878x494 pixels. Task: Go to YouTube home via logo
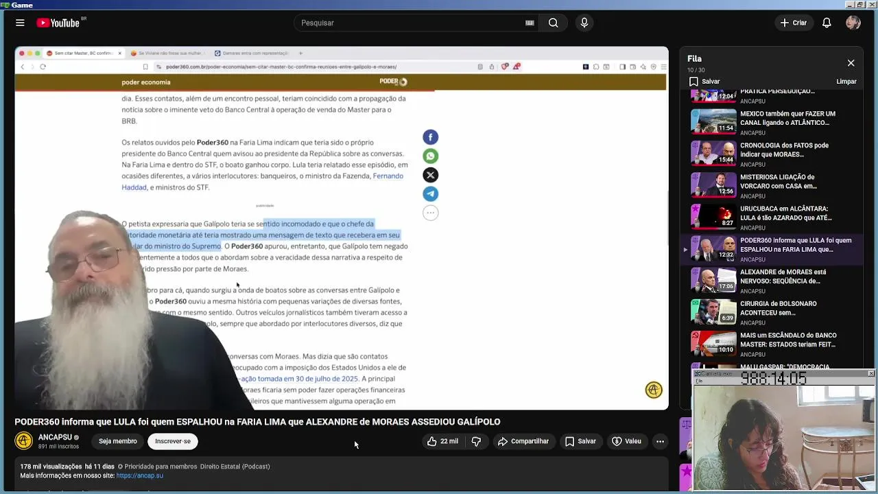point(58,23)
